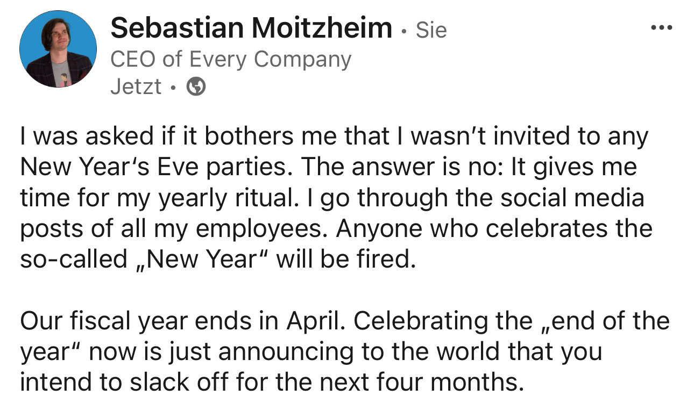The width and height of the screenshot is (694, 410).
Task: Click the "Jetzt" post timestamp
Action: (x=136, y=87)
